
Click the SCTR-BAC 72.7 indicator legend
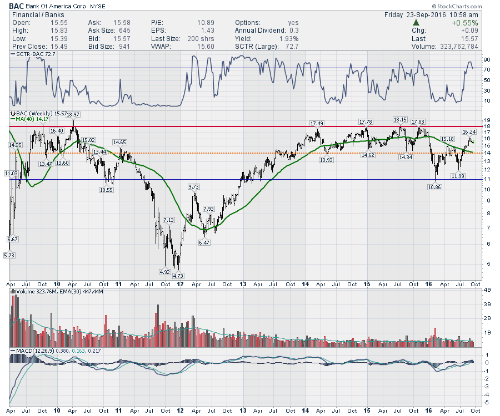point(33,54)
